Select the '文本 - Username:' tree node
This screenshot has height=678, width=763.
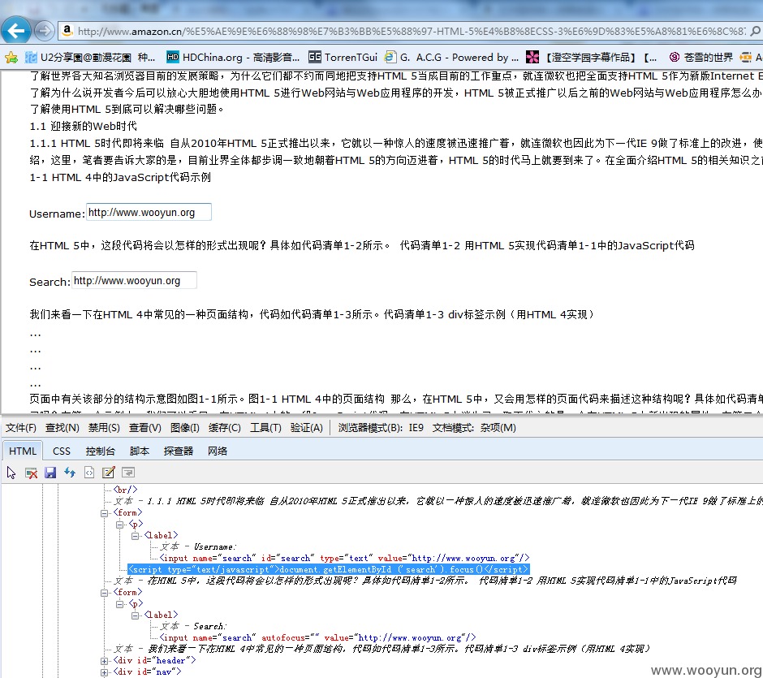199,546
